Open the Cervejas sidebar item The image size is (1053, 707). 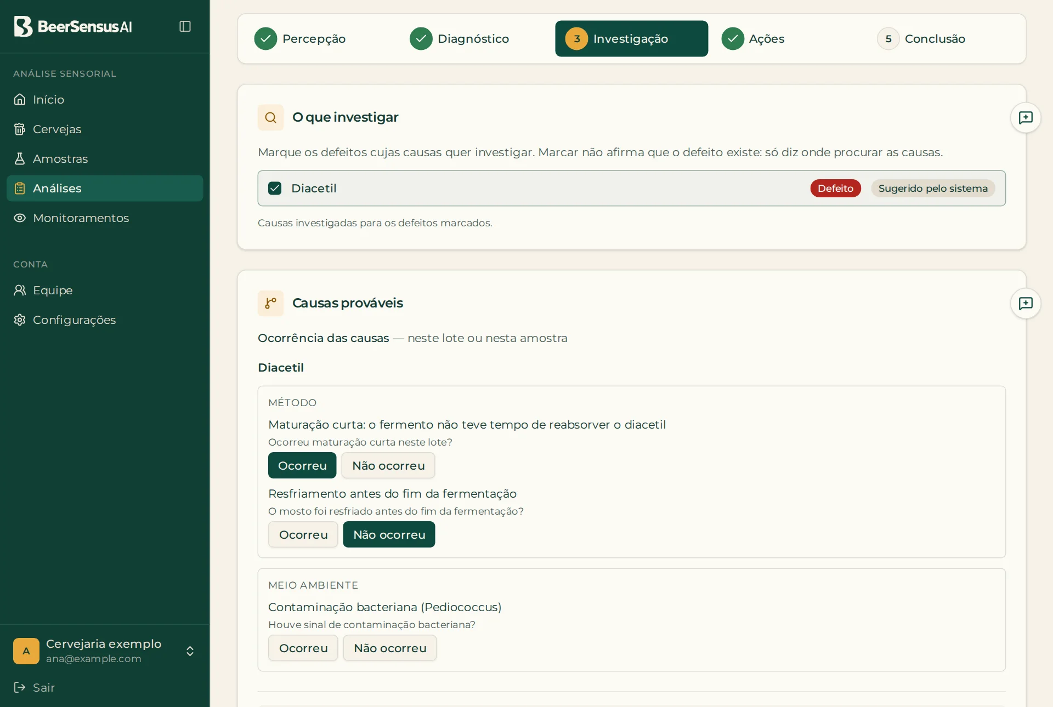tap(105, 129)
